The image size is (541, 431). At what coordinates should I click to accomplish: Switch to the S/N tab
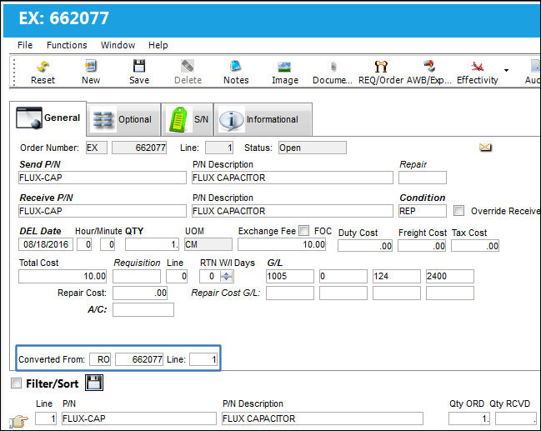click(x=188, y=119)
